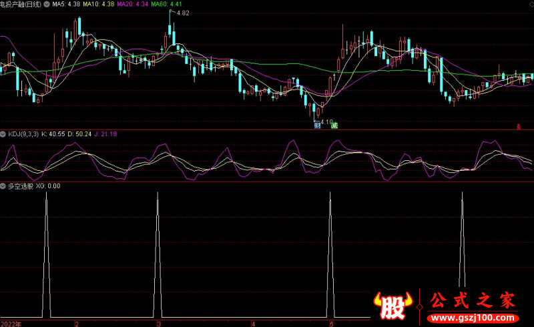
Task: Click the 多空选股 XG value label
Action: point(48,186)
